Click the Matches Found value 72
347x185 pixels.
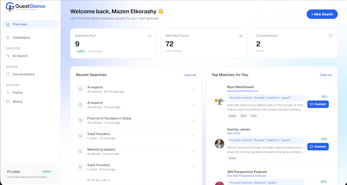pyautogui.click(x=170, y=44)
